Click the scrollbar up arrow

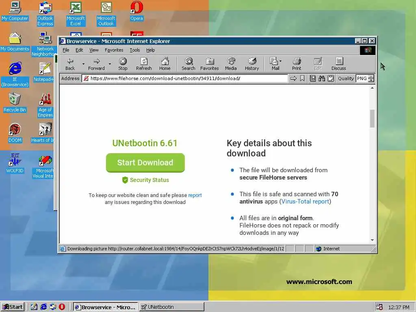[x=372, y=88]
